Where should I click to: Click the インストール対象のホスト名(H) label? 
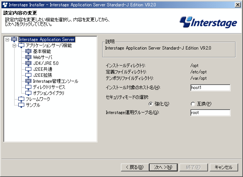point(133,88)
